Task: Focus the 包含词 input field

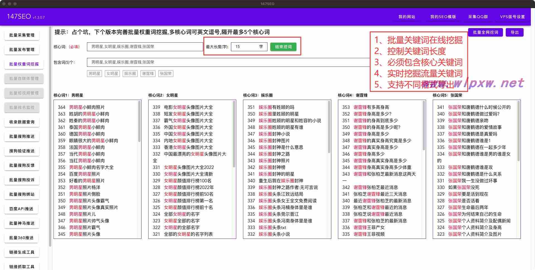Action: (x=228, y=62)
